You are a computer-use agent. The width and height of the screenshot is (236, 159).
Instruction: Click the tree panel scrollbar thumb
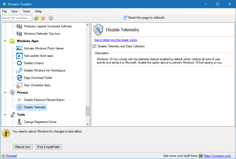[87, 111]
